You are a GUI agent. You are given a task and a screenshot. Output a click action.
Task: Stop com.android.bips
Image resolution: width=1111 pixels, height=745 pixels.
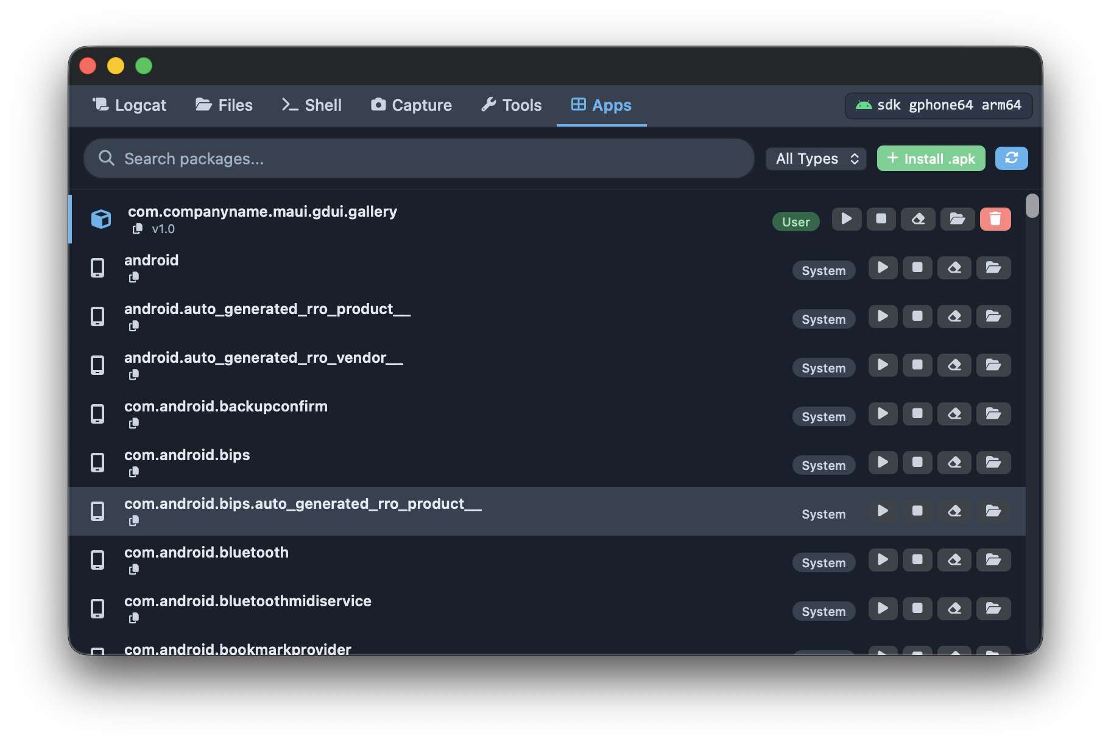[x=917, y=463]
